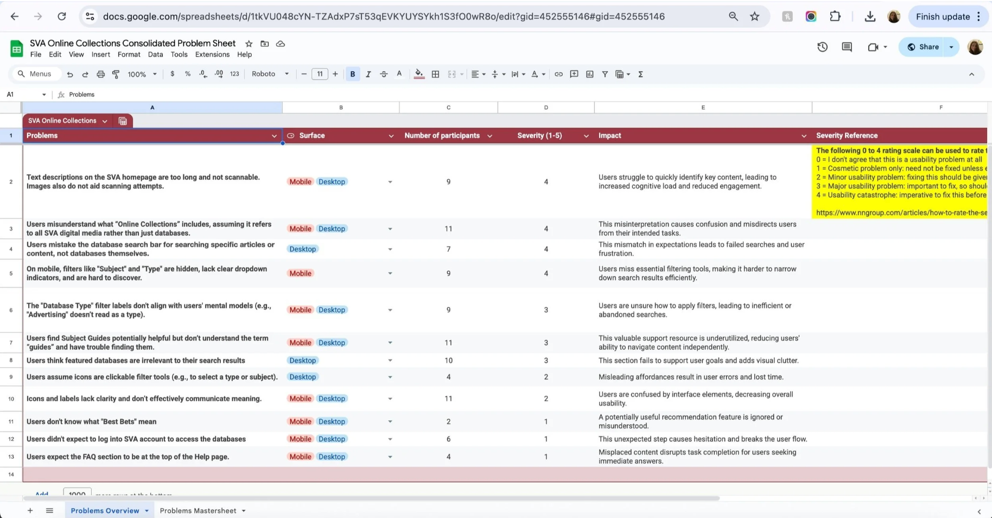Switch to the Problems Mastersheet tab
992x518 pixels.
pyautogui.click(x=198, y=510)
